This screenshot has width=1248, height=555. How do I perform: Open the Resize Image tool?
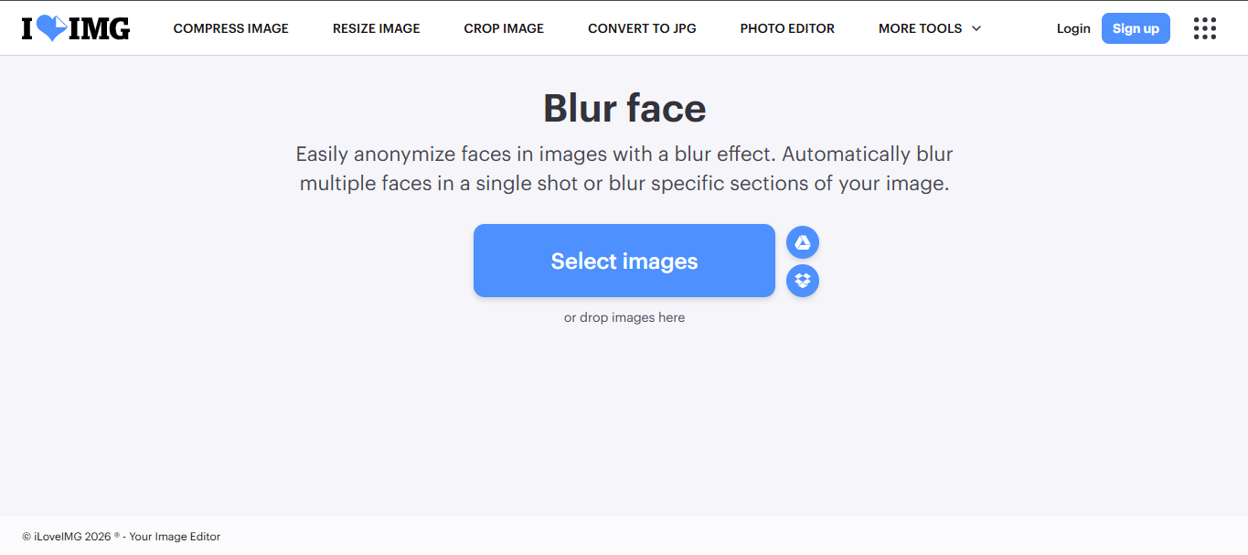pos(376,28)
